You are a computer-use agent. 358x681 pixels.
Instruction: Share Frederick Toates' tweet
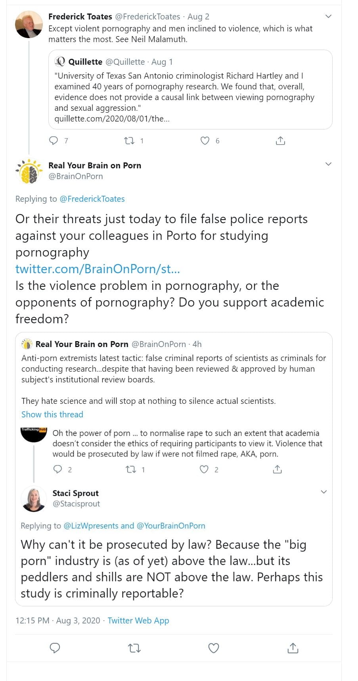[280, 141]
